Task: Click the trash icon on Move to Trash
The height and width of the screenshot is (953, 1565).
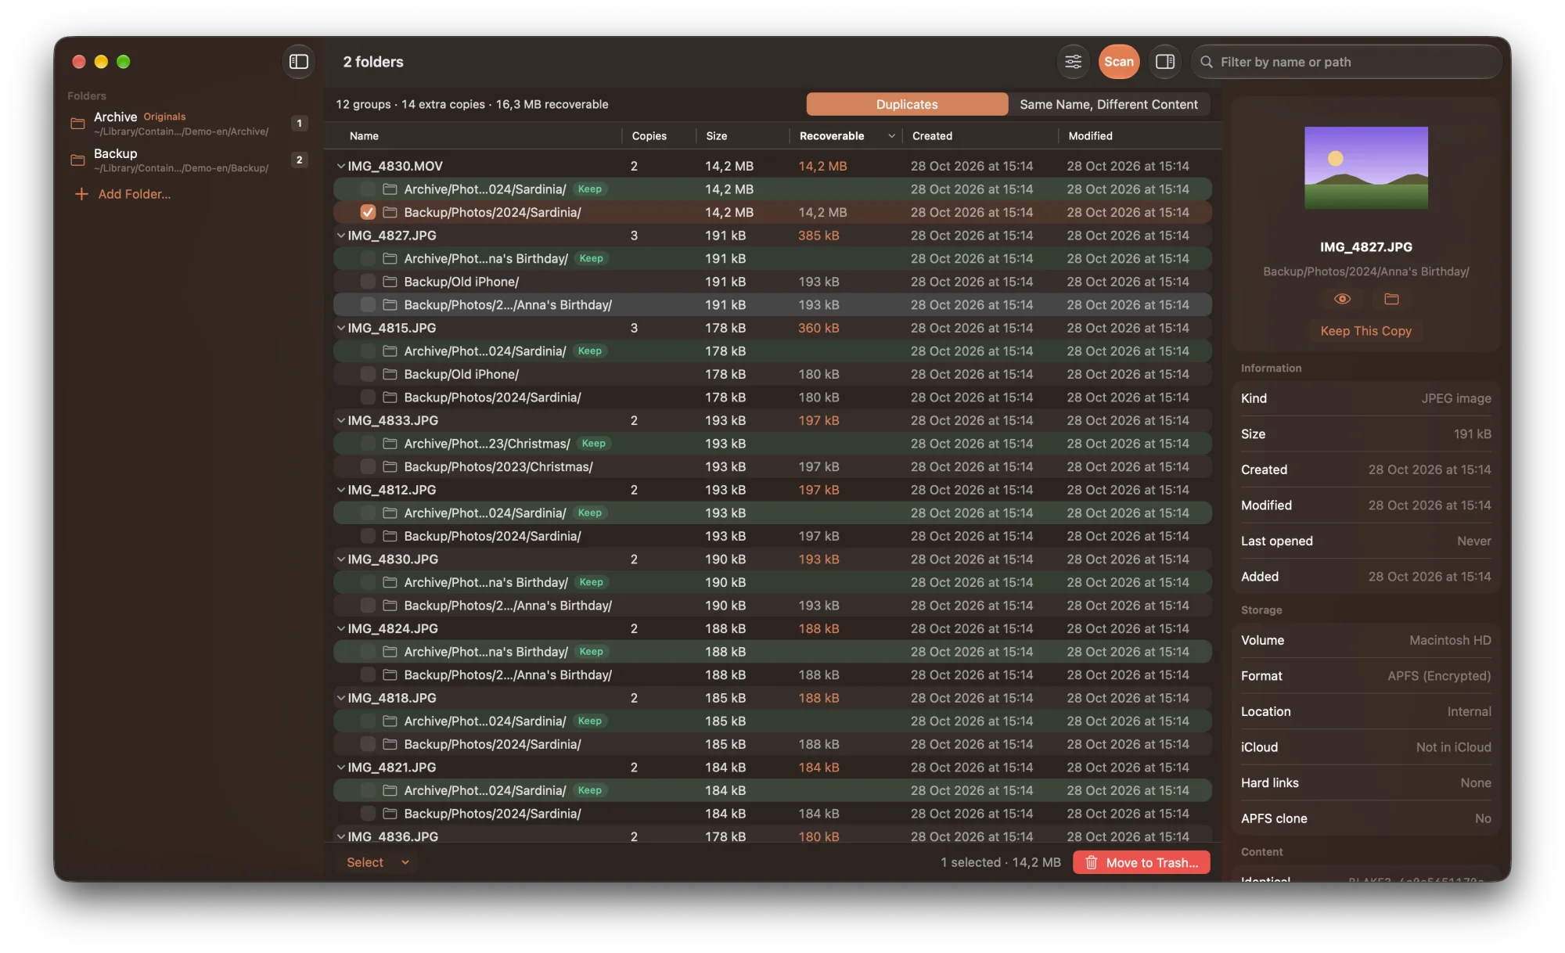Action: point(1091,862)
